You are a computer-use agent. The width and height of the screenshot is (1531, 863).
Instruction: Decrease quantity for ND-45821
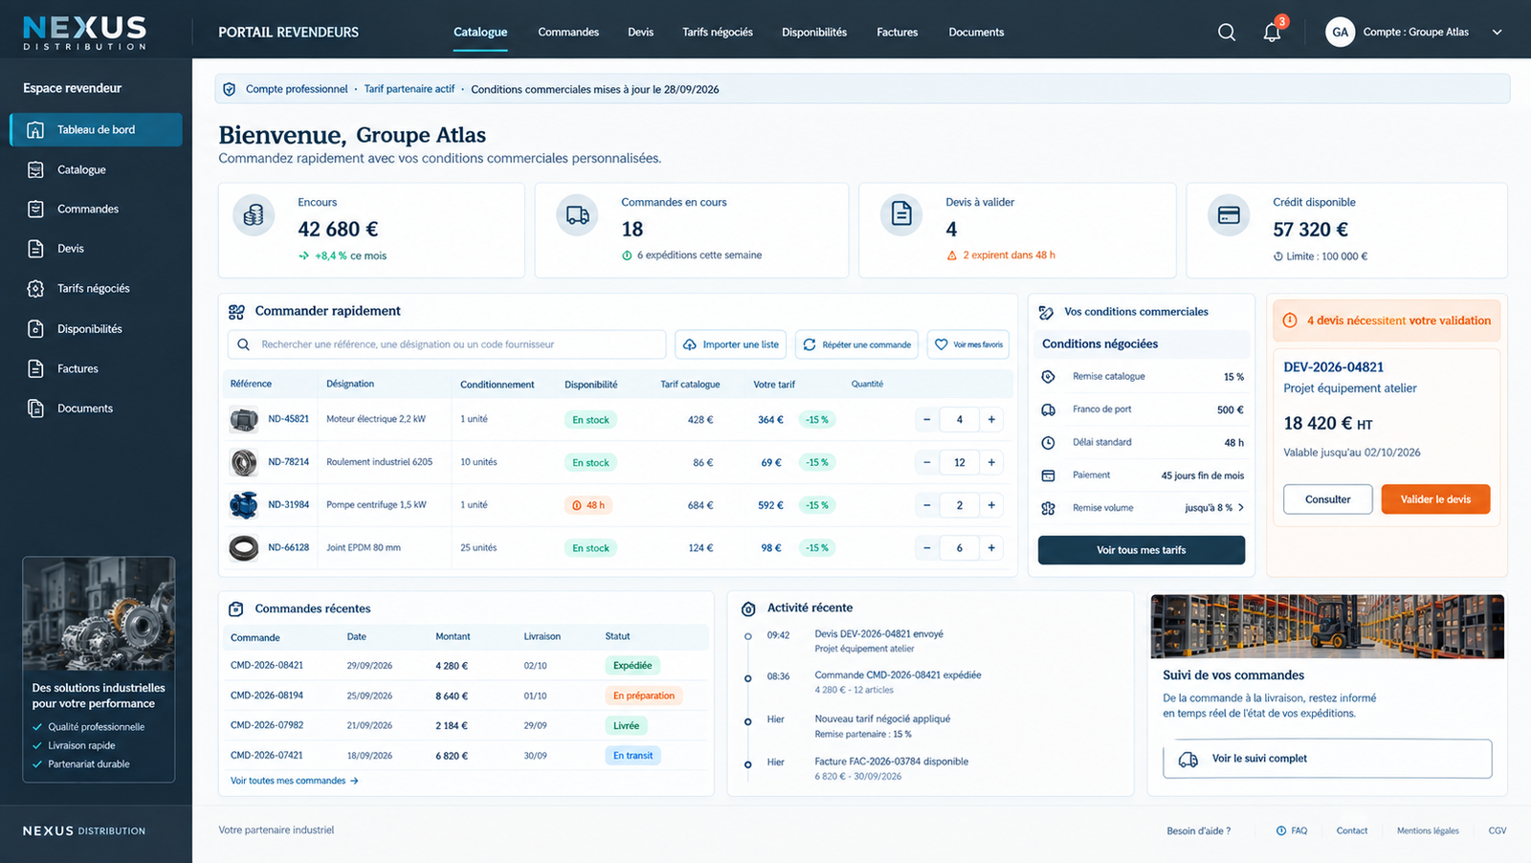coord(926,419)
